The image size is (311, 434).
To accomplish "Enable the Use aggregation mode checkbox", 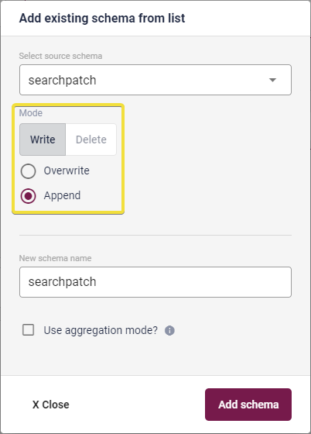I will [x=28, y=330].
